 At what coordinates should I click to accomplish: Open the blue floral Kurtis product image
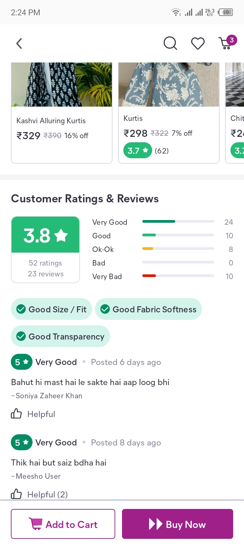point(169,85)
